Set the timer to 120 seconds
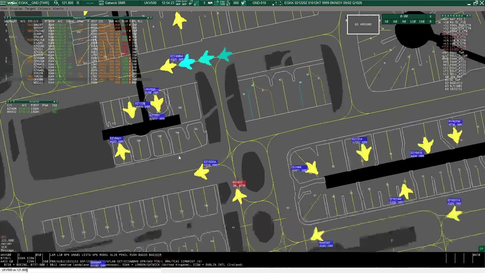This screenshot has height=273, width=485. pos(413,22)
